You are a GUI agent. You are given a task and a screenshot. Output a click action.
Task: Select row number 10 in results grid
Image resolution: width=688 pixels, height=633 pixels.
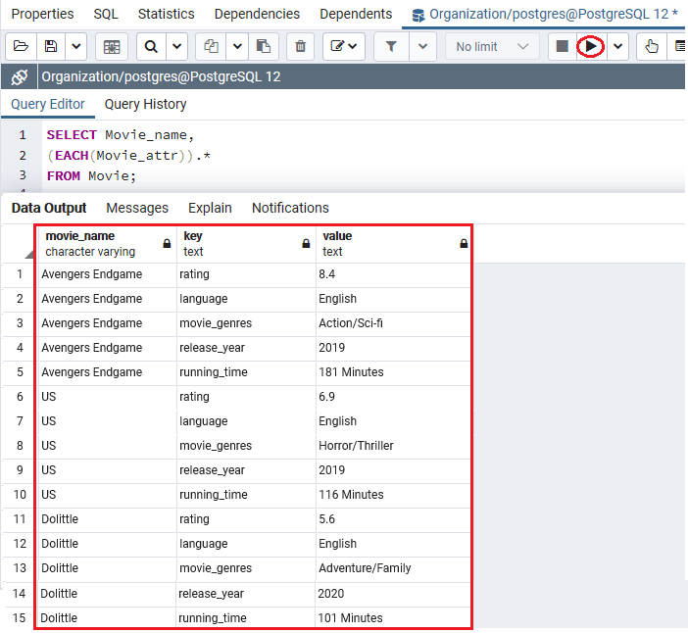coord(20,495)
